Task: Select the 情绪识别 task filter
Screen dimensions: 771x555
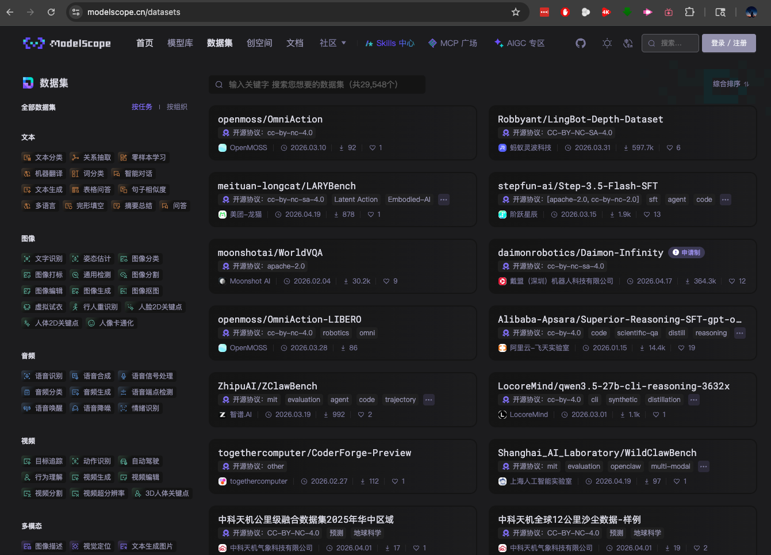Action: tap(139, 408)
